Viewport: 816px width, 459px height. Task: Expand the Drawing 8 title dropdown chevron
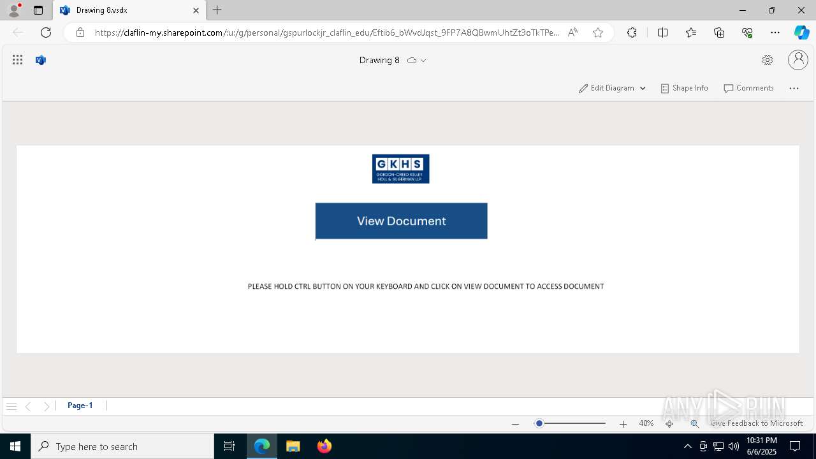(423, 61)
